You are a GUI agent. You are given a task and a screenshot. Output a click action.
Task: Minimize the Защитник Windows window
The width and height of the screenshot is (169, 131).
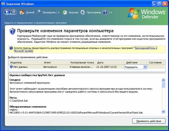click(x=154, y=4)
